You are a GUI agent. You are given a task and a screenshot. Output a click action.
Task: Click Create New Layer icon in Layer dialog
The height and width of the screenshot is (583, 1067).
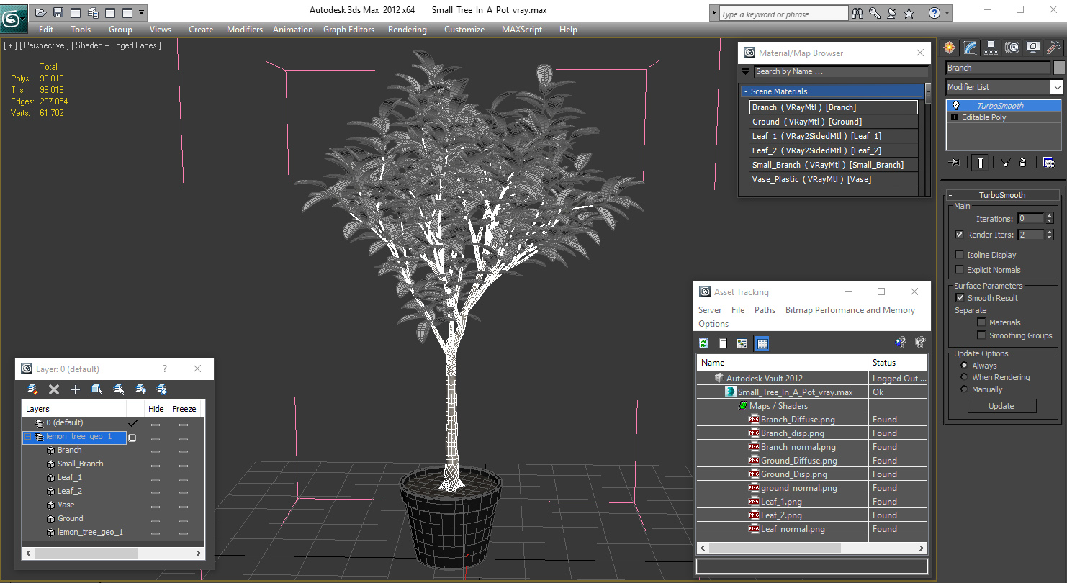(32, 389)
